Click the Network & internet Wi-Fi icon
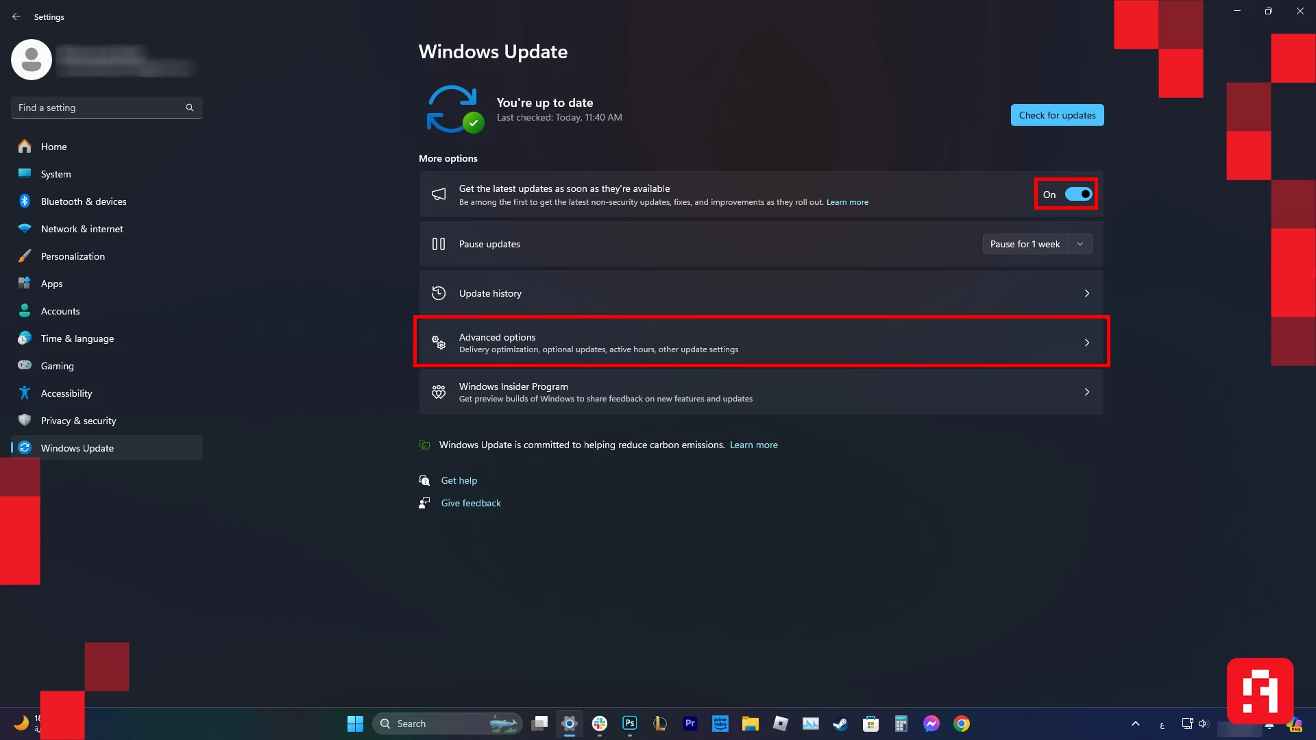 [x=25, y=229]
